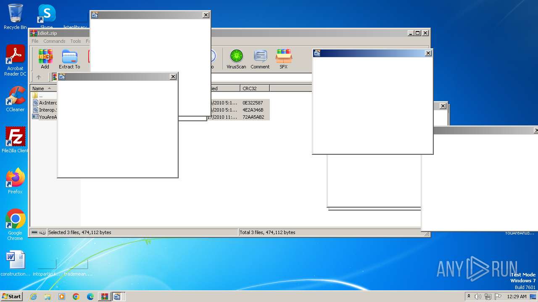Launch Chrome from the taskbar
Screen dimensions: 538x302
76,297
